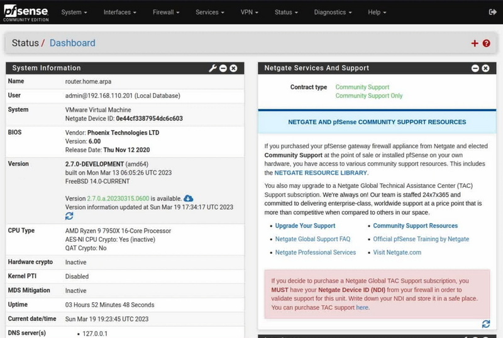
Task: Open the Help menu
Action: pyautogui.click(x=377, y=12)
